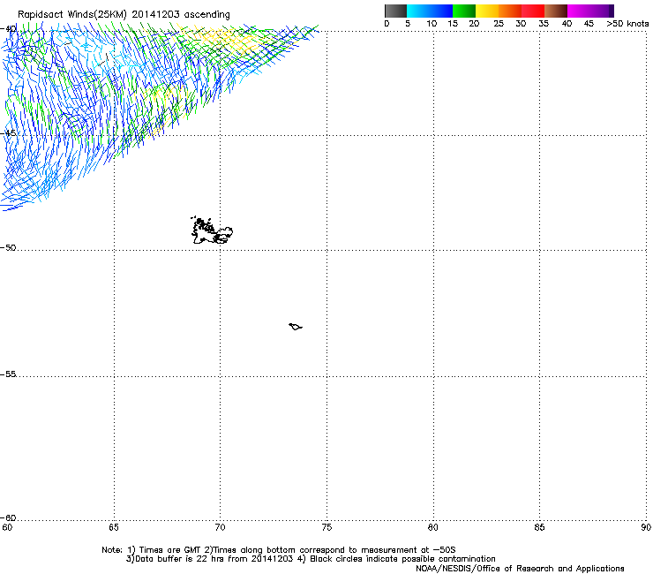Click the latitude axis label '-55'
This screenshot has height=574, width=653.
coord(8,374)
